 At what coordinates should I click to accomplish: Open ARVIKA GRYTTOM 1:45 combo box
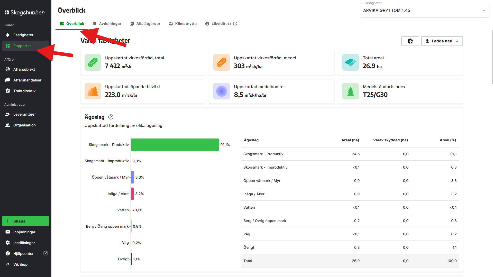click(425, 11)
